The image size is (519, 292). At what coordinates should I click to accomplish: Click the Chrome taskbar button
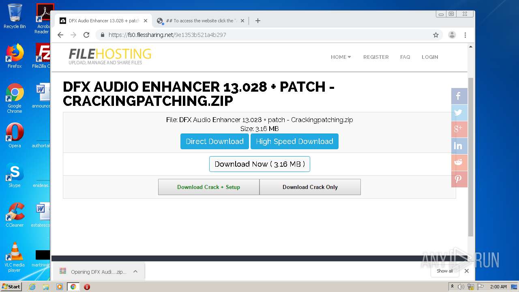73,287
